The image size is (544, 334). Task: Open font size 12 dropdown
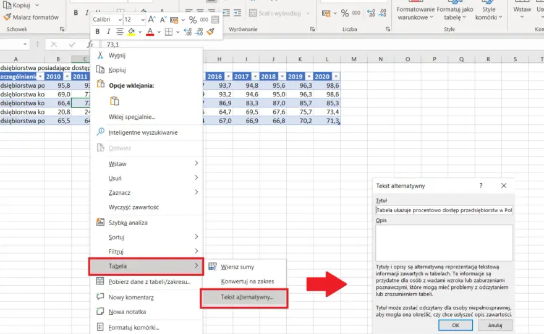click(142, 20)
